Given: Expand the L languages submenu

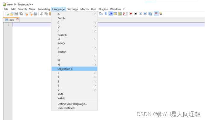Looking at the screenshot, I should pyautogui.click(x=74, y=56).
